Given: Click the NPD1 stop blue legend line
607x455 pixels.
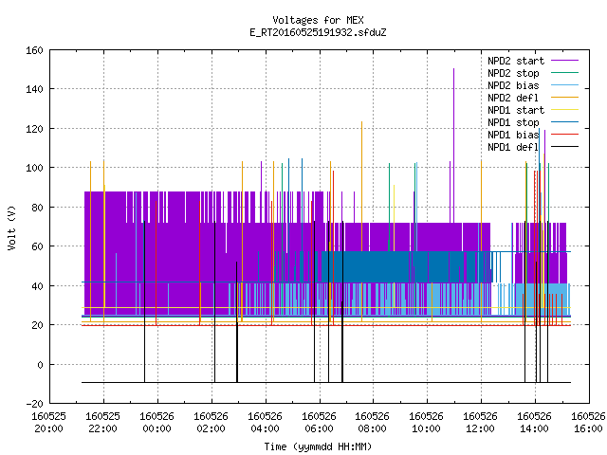Looking at the screenshot, I should (564, 122).
